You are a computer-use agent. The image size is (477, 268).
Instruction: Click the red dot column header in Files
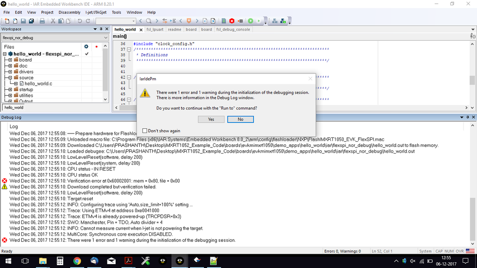tap(96, 47)
